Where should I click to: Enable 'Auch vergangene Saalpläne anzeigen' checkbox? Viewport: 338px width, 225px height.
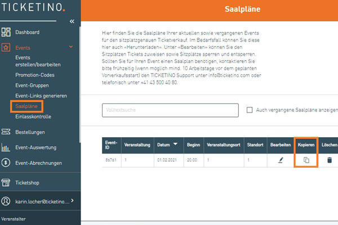(x=250, y=110)
